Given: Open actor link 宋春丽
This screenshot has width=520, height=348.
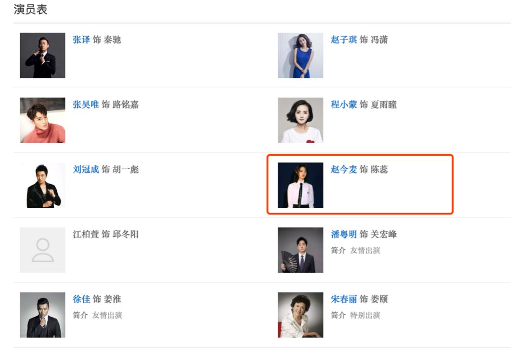Looking at the screenshot, I should pyautogui.click(x=344, y=299).
